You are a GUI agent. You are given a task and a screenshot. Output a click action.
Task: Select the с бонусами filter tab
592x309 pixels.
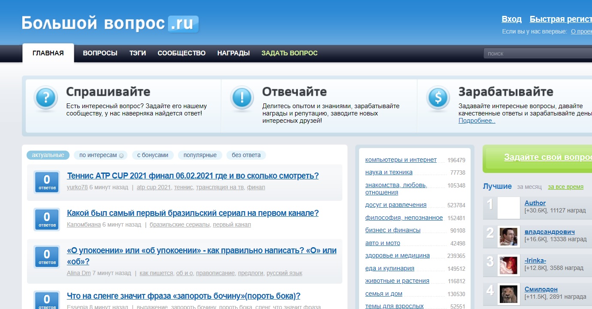(153, 155)
